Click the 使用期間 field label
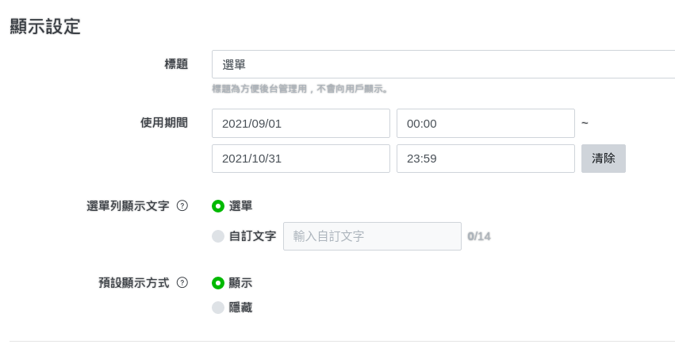Screen dimensions: 675x352 tap(164, 123)
